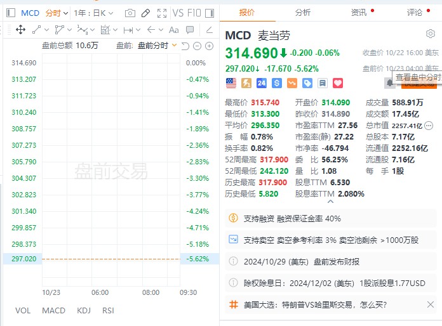
Task: Click the notes document badge icon
Action: tap(323, 83)
